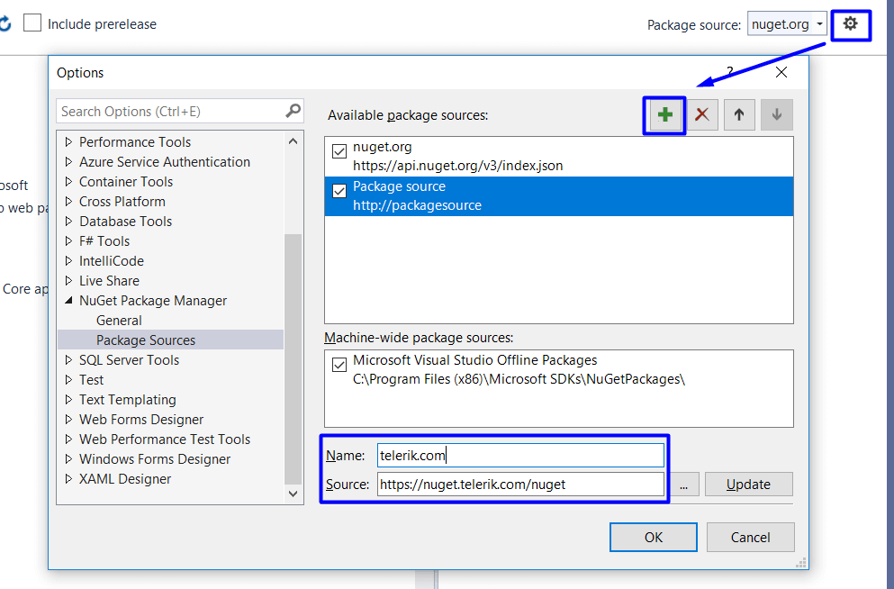
Task: Enable the Include prerelease checkbox
Action: tap(32, 24)
